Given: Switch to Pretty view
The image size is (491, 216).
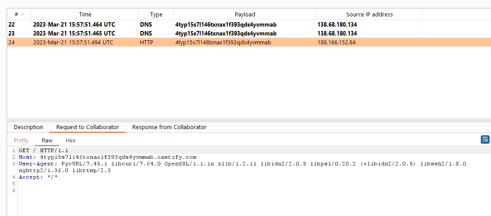Looking at the screenshot, I should click(21, 141).
